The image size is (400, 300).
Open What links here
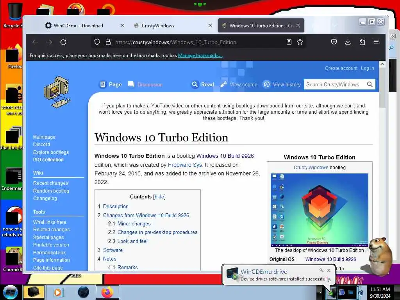pos(50,222)
